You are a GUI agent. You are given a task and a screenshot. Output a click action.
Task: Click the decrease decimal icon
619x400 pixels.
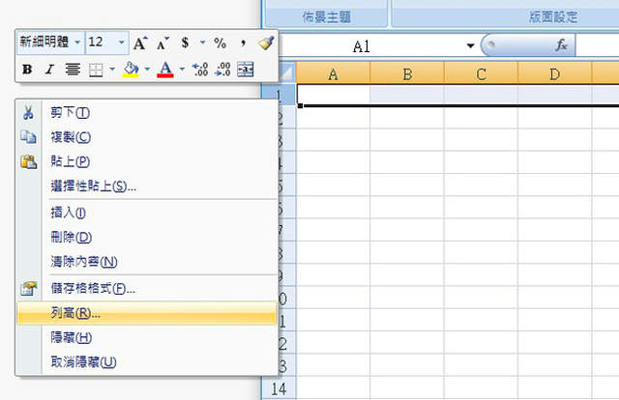[x=222, y=69]
